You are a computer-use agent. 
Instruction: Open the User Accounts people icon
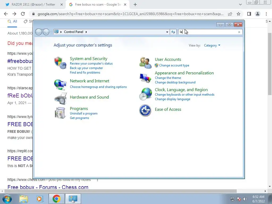click(145, 63)
